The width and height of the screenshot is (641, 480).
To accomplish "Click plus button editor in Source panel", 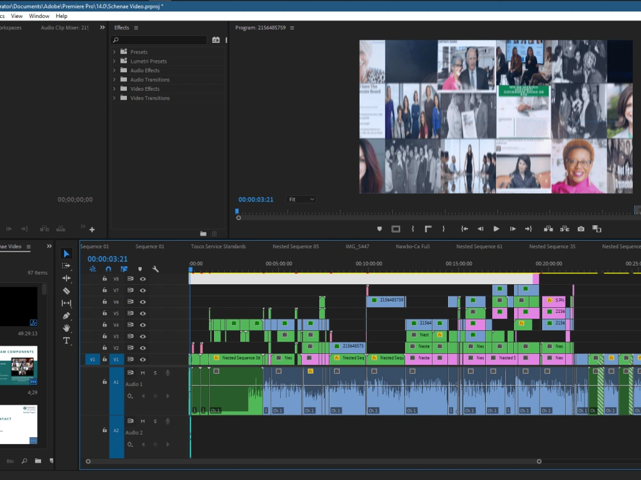I will 92,230.
